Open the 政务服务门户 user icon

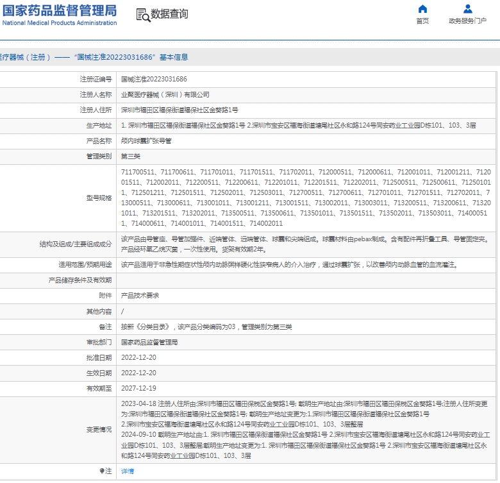468,9
